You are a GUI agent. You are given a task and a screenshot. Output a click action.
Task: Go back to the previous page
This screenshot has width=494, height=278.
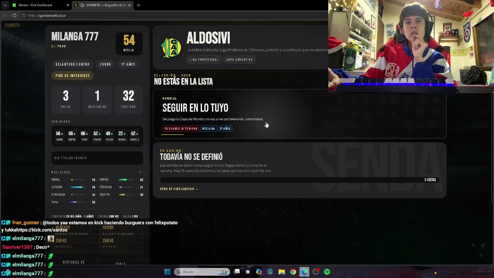point(5,15)
